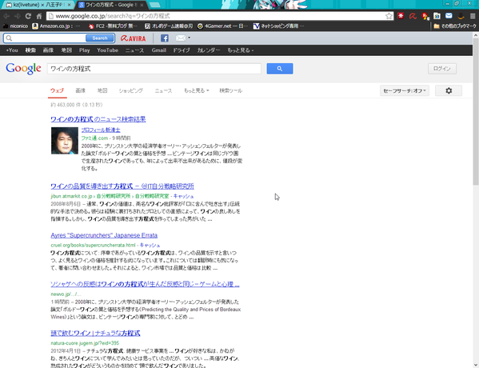Expand もっと見る in the black Google bar
This screenshot has width=479, height=368.
click(x=241, y=50)
